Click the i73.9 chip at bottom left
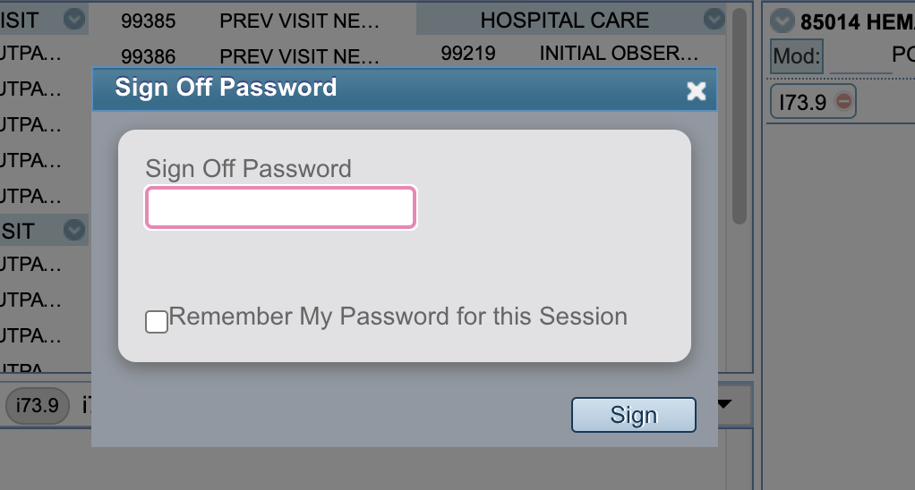The width and height of the screenshot is (915, 490). (38, 405)
